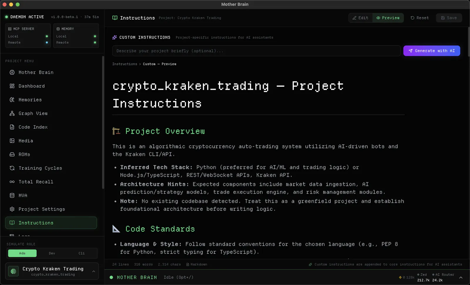The height and width of the screenshot is (285, 470).
Task: Open Project Settings
Action: tap(51, 209)
